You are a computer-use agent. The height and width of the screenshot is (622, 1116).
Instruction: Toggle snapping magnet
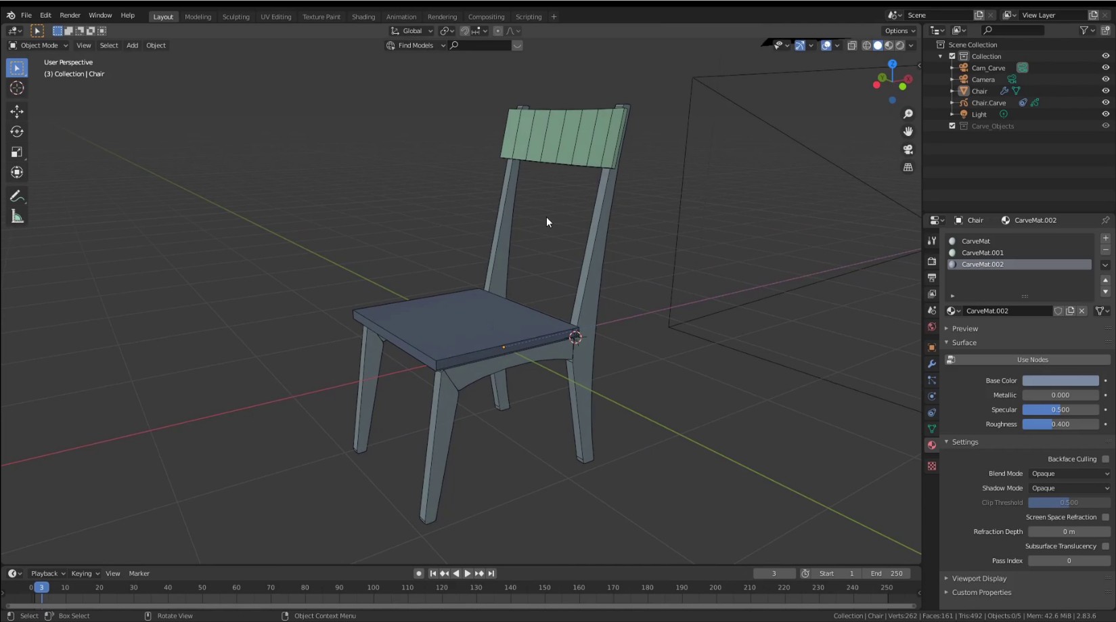point(465,31)
